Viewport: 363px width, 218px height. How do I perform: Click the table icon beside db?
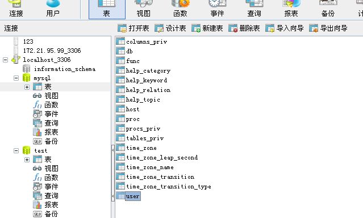pos(120,51)
